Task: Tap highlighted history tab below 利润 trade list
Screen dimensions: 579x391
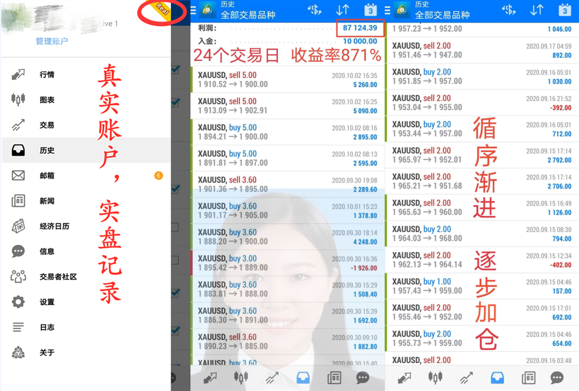Action: click(x=303, y=378)
